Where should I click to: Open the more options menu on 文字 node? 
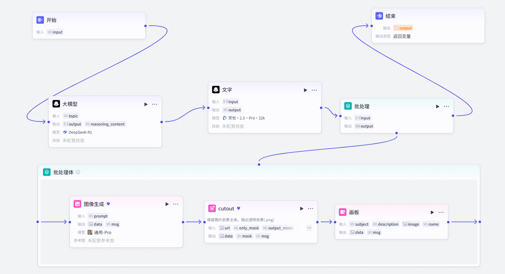coord(314,90)
